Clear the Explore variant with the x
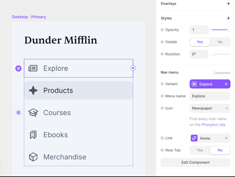This screenshot has width=235, height=177. click(226, 84)
